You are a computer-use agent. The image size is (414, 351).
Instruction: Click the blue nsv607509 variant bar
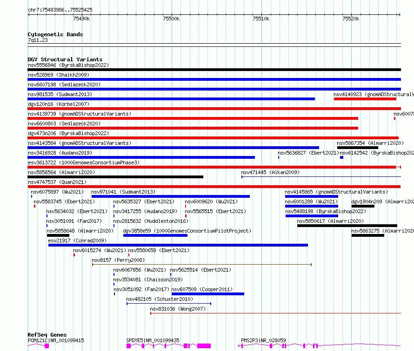click(208, 294)
